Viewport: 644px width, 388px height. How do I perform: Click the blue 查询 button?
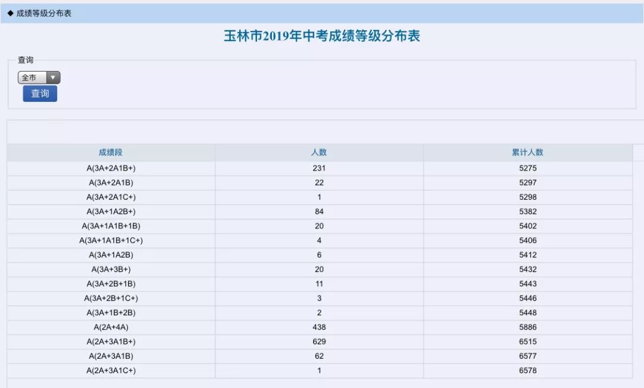pyautogui.click(x=40, y=94)
